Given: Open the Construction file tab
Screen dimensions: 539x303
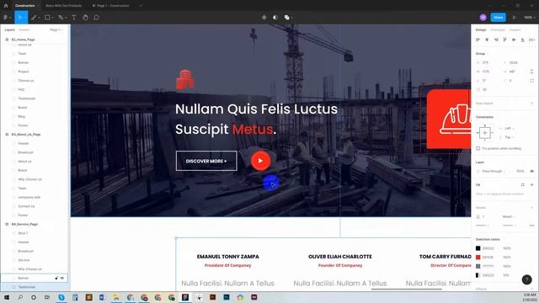Looking at the screenshot, I should [x=24, y=6].
